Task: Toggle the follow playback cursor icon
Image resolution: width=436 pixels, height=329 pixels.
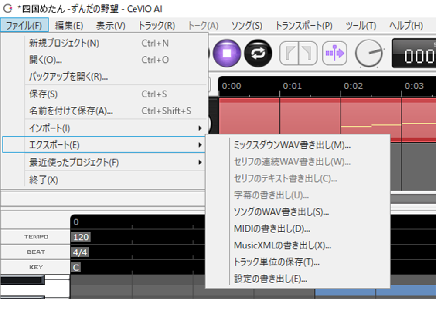Action: (x=334, y=53)
